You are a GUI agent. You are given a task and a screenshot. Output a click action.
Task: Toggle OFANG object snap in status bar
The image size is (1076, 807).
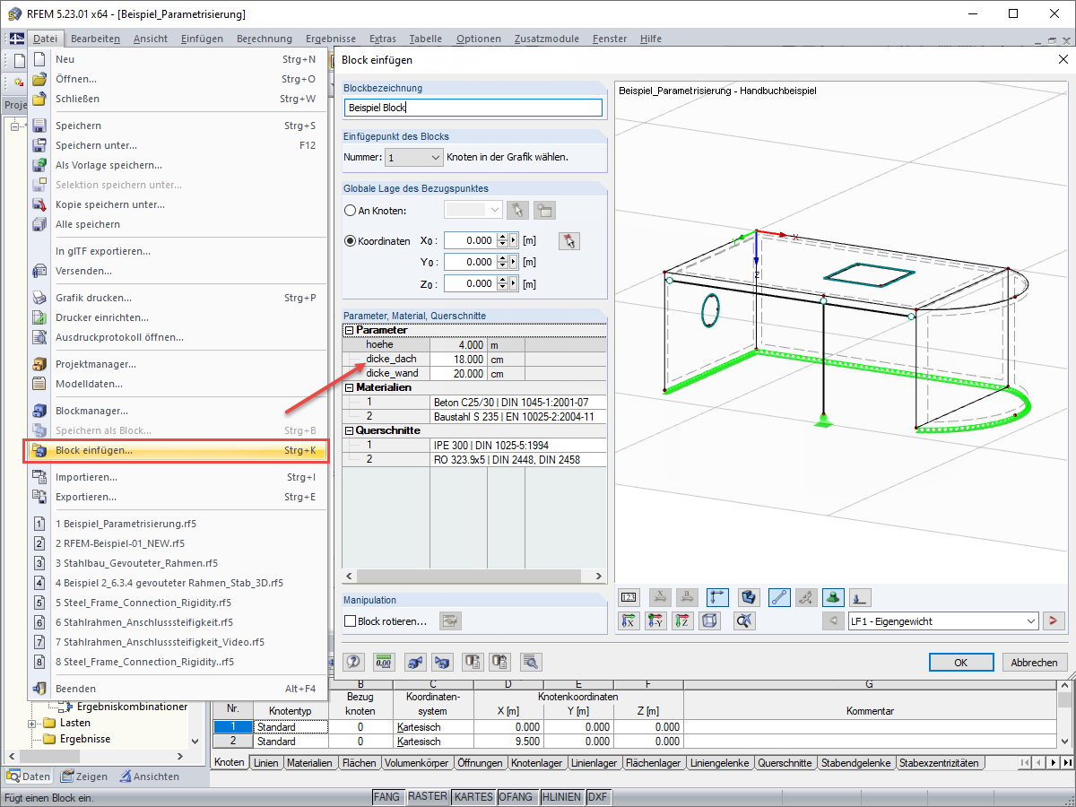click(x=516, y=796)
